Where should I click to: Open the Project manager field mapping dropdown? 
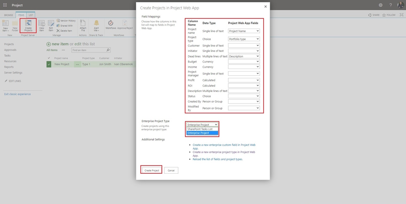[x=244, y=74]
